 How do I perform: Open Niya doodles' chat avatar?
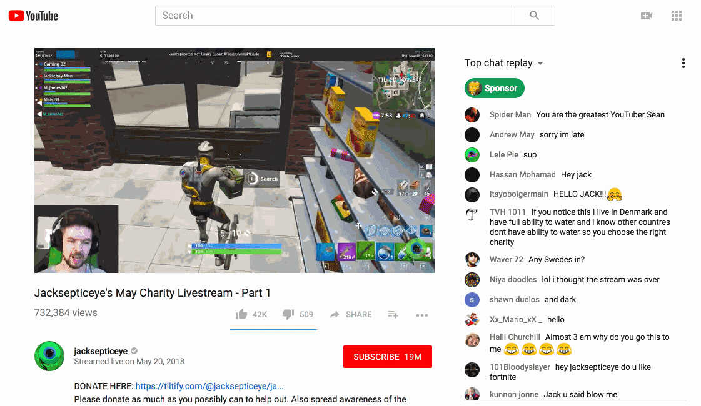point(472,280)
